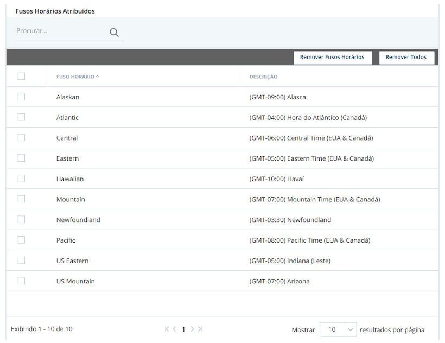Select current page number 1
Screen dimensions: 445x343
[x=183, y=329]
